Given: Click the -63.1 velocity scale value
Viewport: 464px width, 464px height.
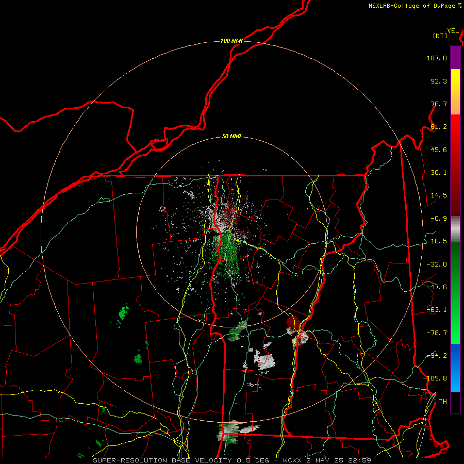Looking at the screenshot, I should 437,310.
